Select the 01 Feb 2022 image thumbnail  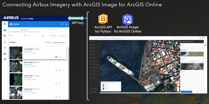[16, 53]
